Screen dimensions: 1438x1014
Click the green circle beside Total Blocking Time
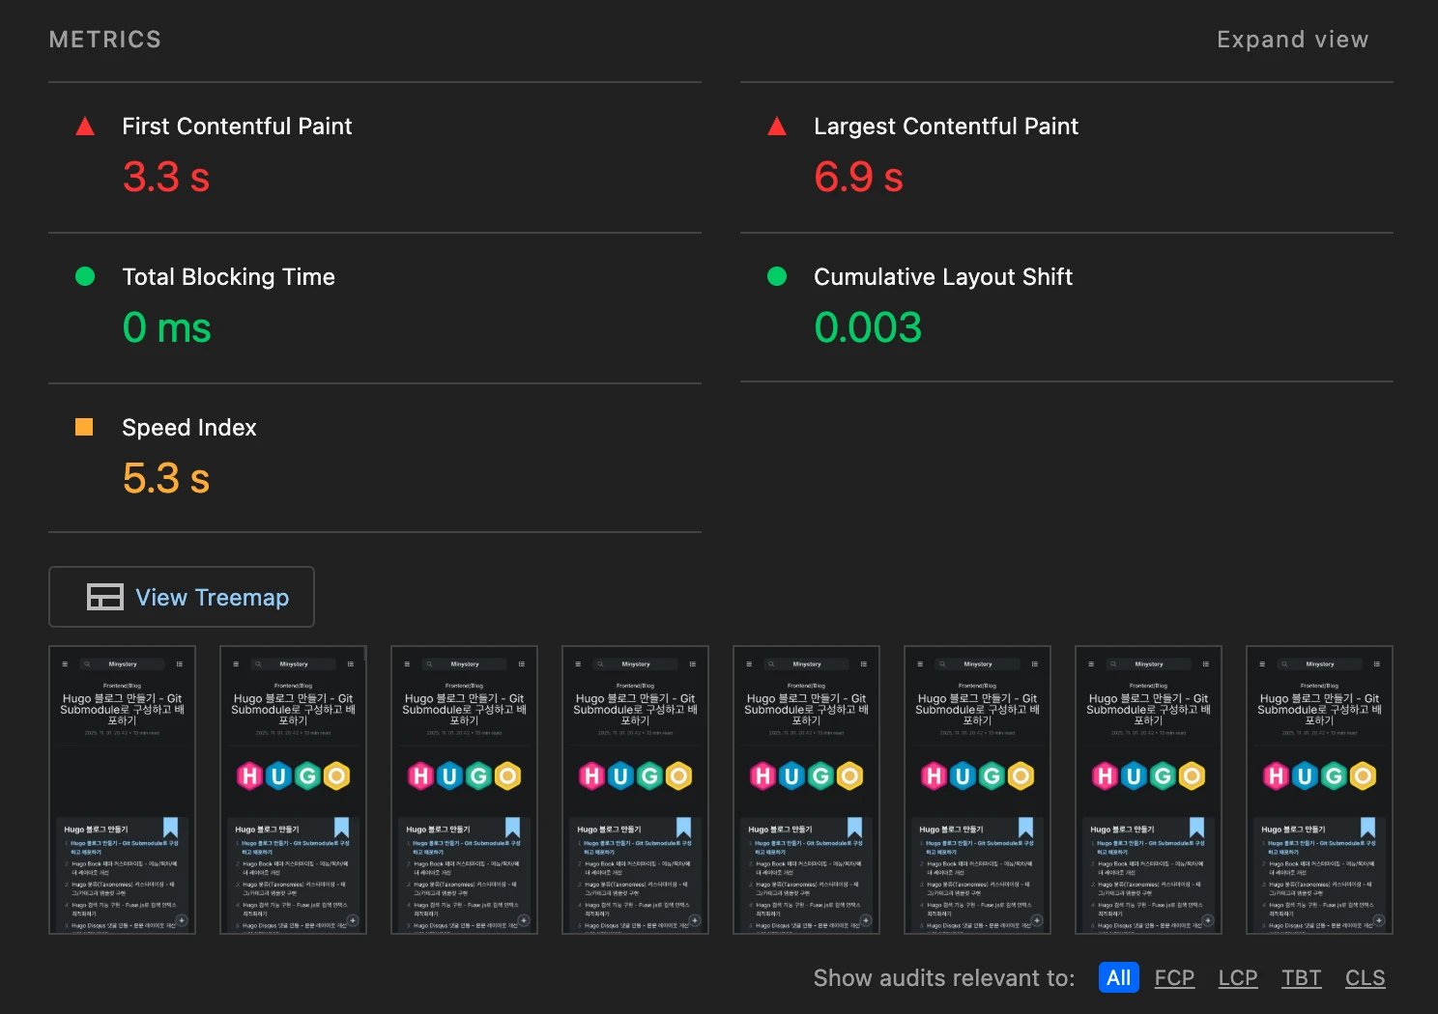(x=85, y=277)
